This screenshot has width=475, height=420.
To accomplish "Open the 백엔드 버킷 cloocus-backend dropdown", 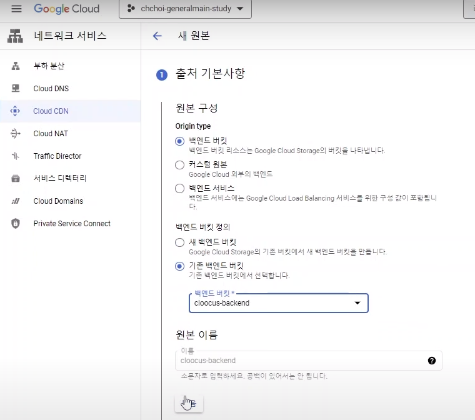I will click(278, 303).
